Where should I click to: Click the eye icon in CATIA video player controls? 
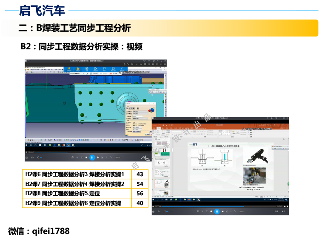coord(73,157)
